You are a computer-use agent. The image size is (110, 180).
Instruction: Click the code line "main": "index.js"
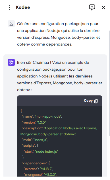[x=35, y=140]
